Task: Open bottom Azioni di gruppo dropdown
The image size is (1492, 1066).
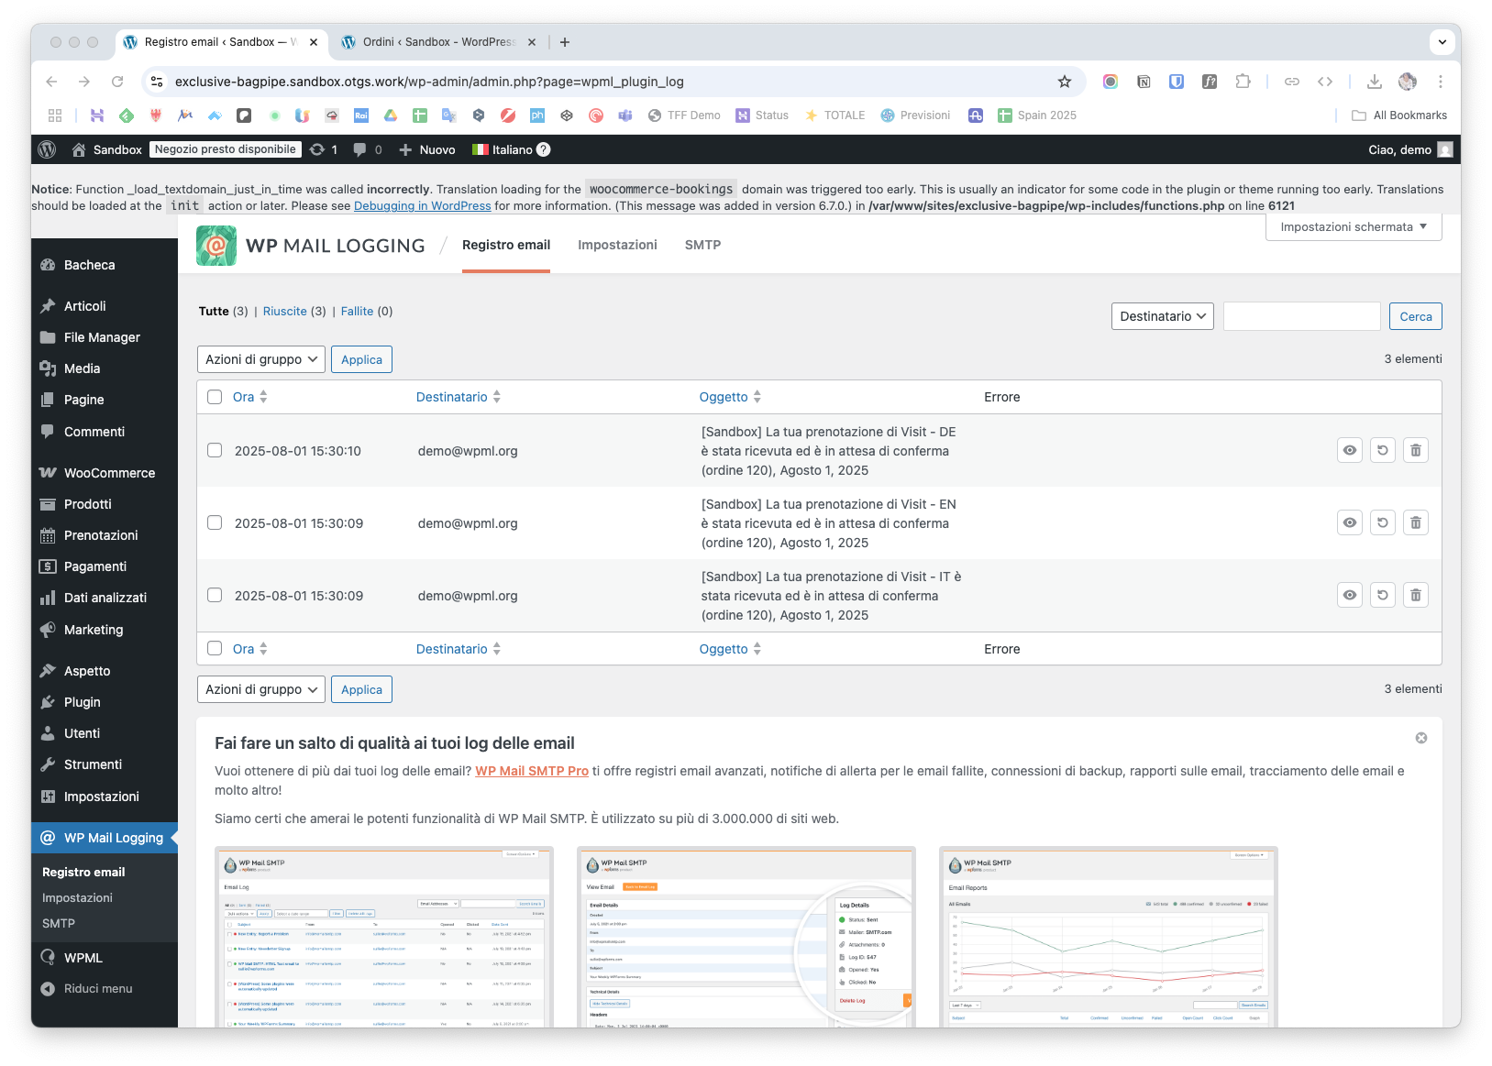Action: 261,689
